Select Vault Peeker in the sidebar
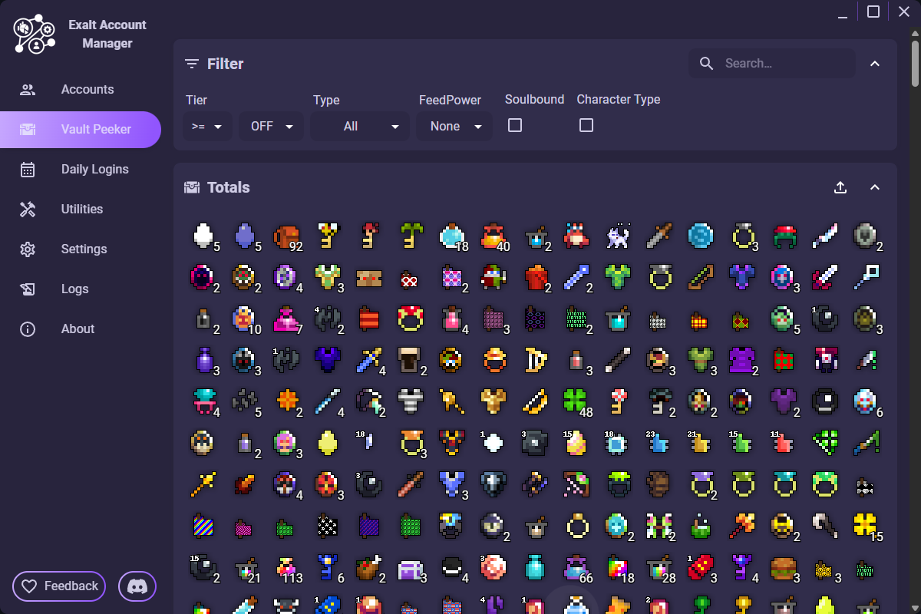The width and height of the screenshot is (921, 614). tap(81, 129)
